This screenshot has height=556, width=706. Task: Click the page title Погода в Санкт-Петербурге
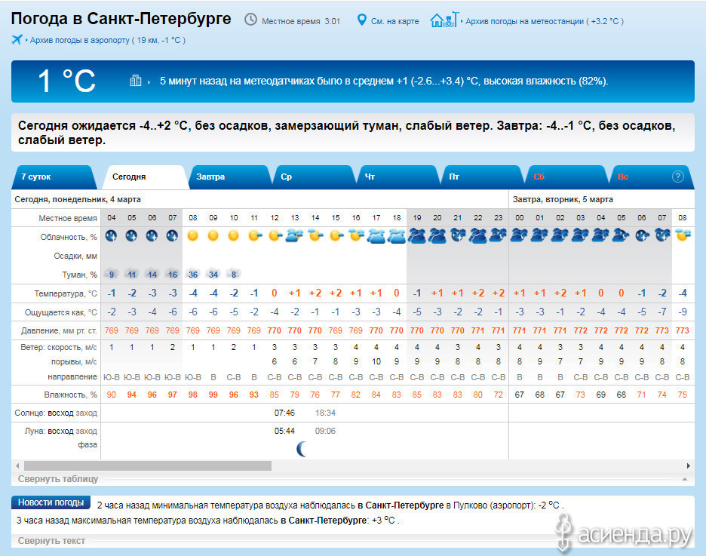click(121, 18)
